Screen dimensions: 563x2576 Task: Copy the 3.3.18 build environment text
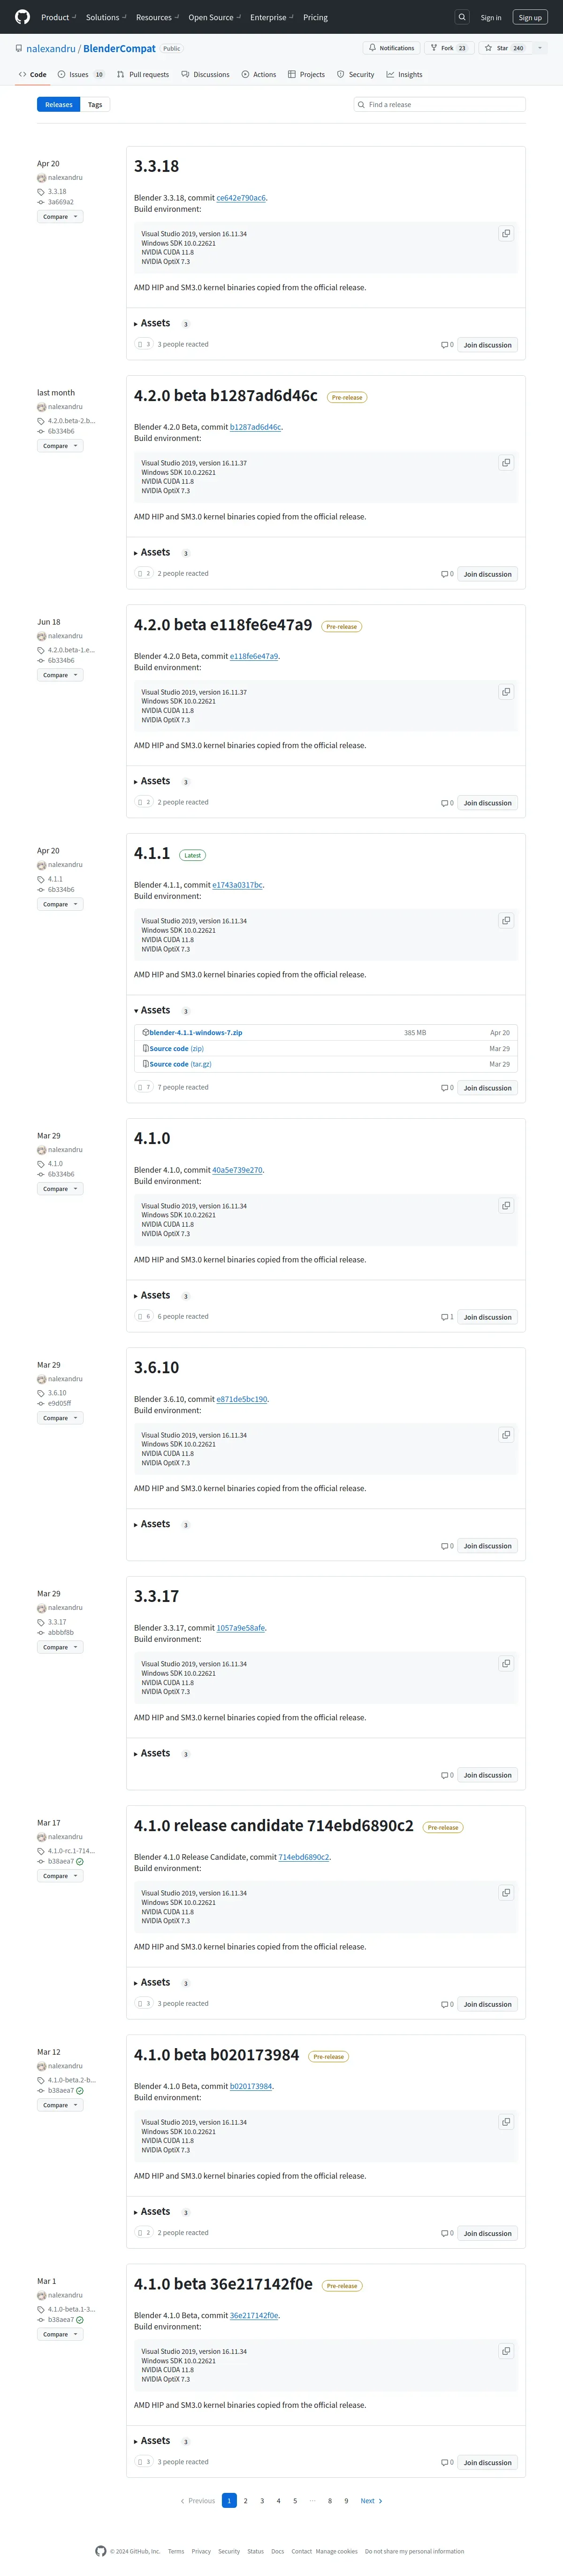click(x=506, y=234)
